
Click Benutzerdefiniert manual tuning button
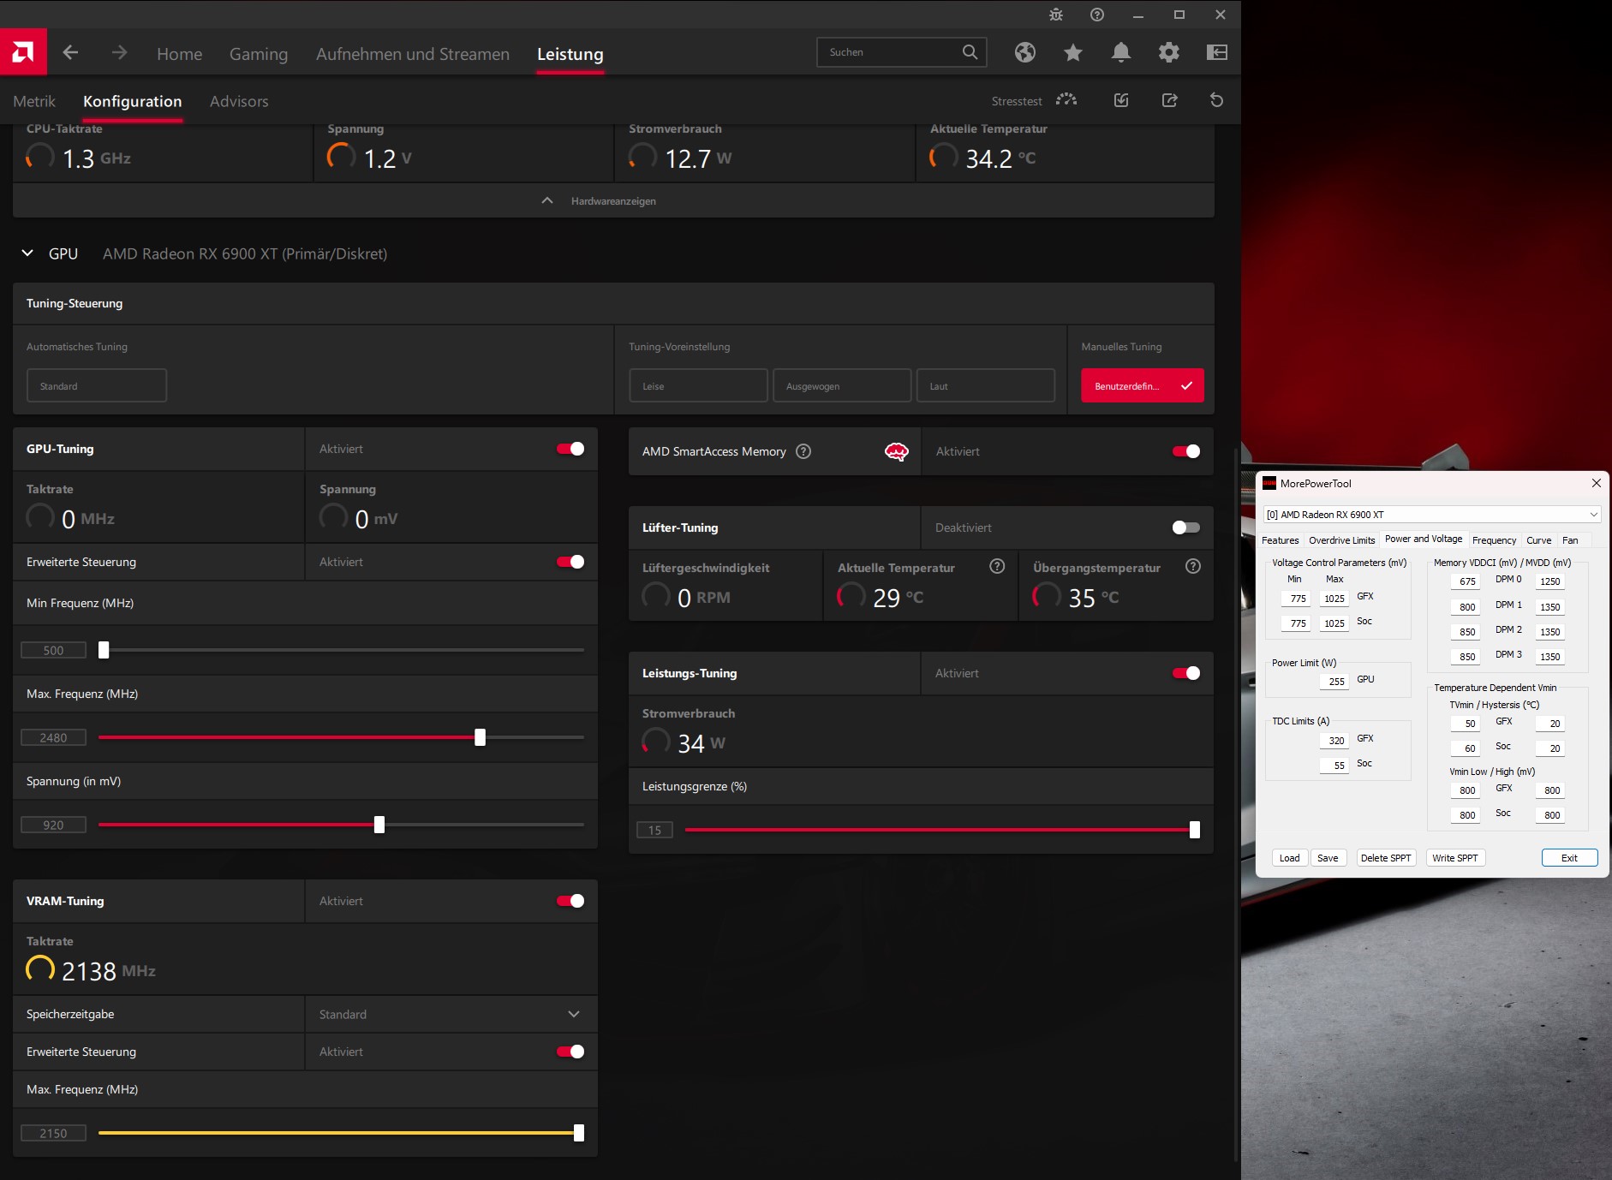tap(1143, 385)
